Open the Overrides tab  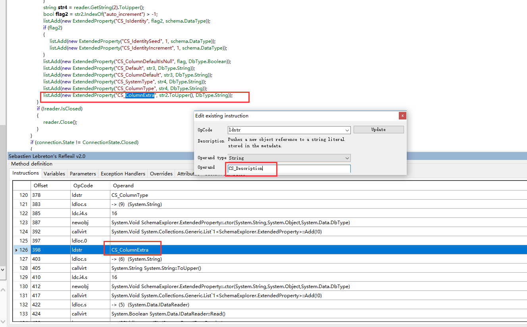(162, 173)
